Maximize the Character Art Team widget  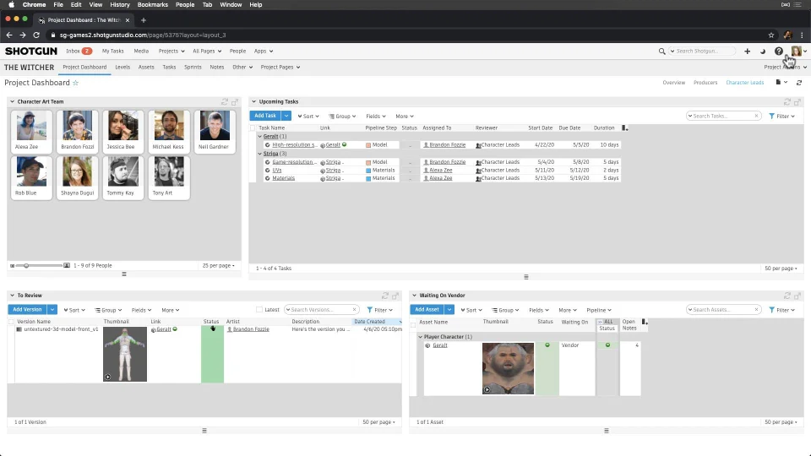(x=235, y=102)
